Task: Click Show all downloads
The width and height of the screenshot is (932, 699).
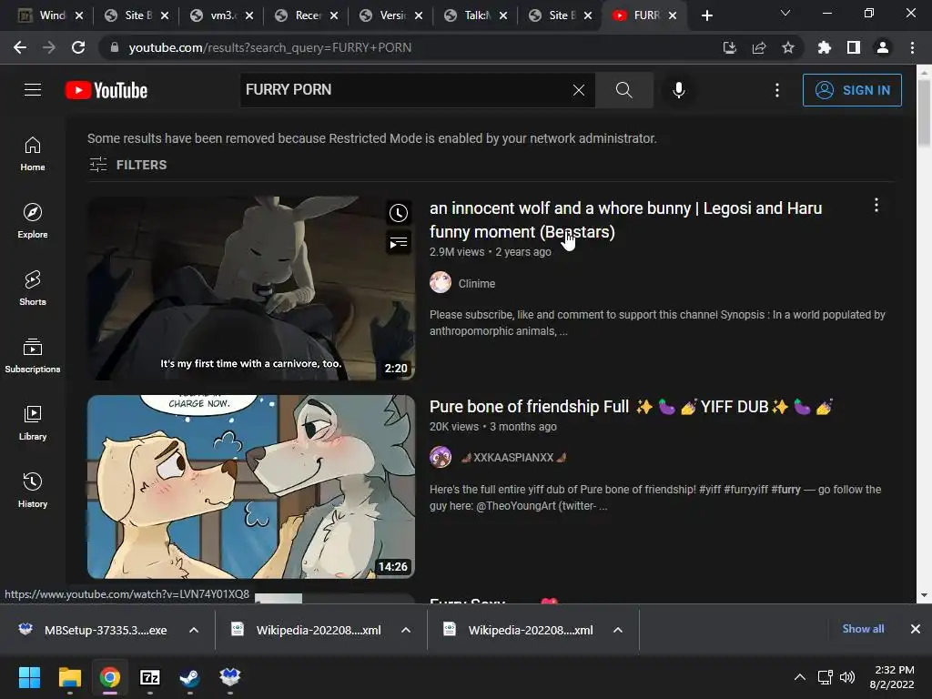Action: [x=863, y=629]
